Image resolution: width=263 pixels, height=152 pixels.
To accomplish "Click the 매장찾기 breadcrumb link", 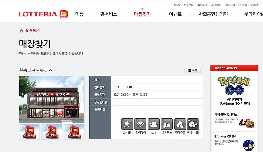I will (x=35, y=31).
